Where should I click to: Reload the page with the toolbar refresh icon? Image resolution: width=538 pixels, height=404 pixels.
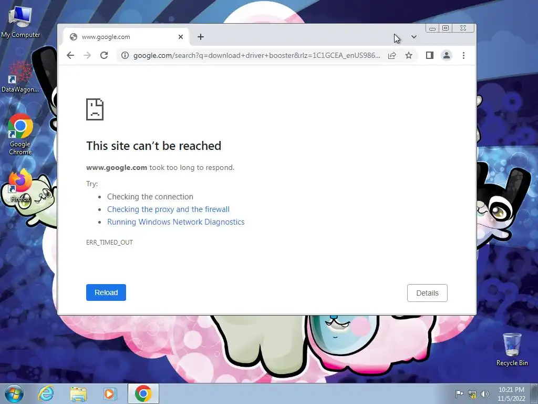pyautogui.click(x=104, y=55)
